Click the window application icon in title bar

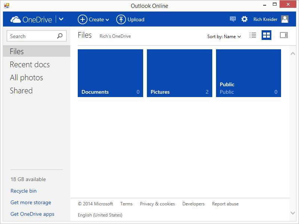(x=7, y=6)
